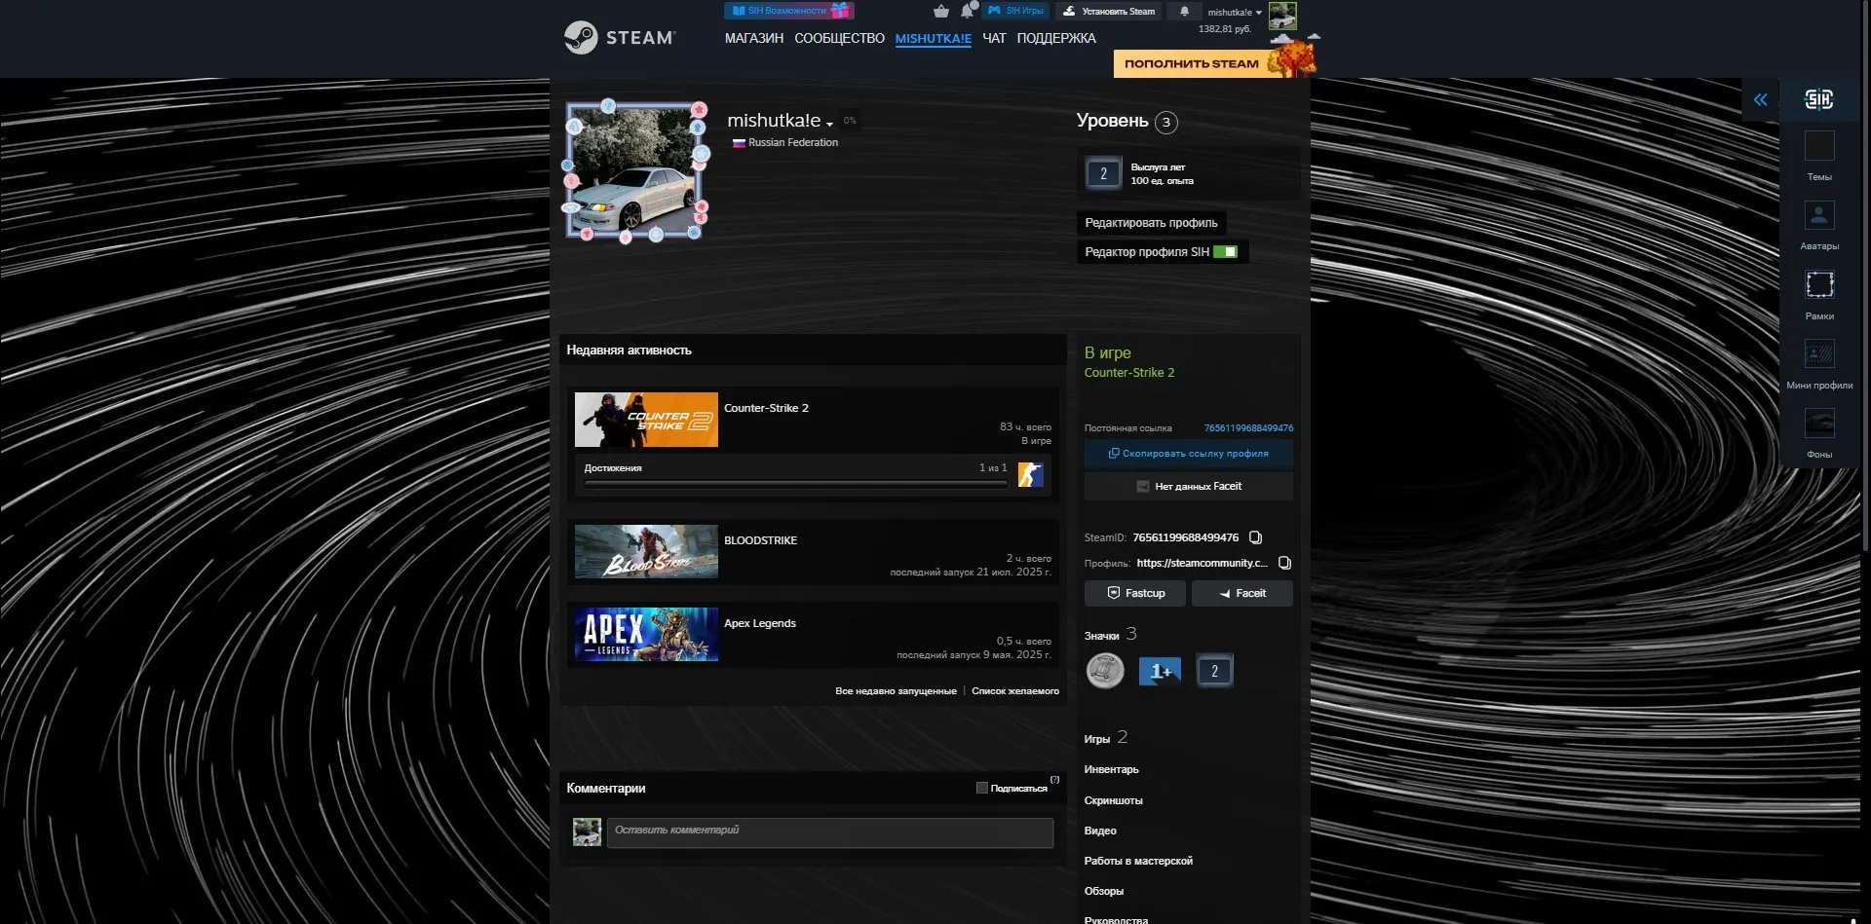Check the Subscribe (Подписаться) comments checkbox

coord(981,788)
